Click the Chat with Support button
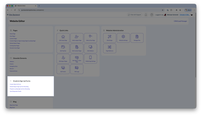Screen dimensions: 202x116 click(135, 15)
